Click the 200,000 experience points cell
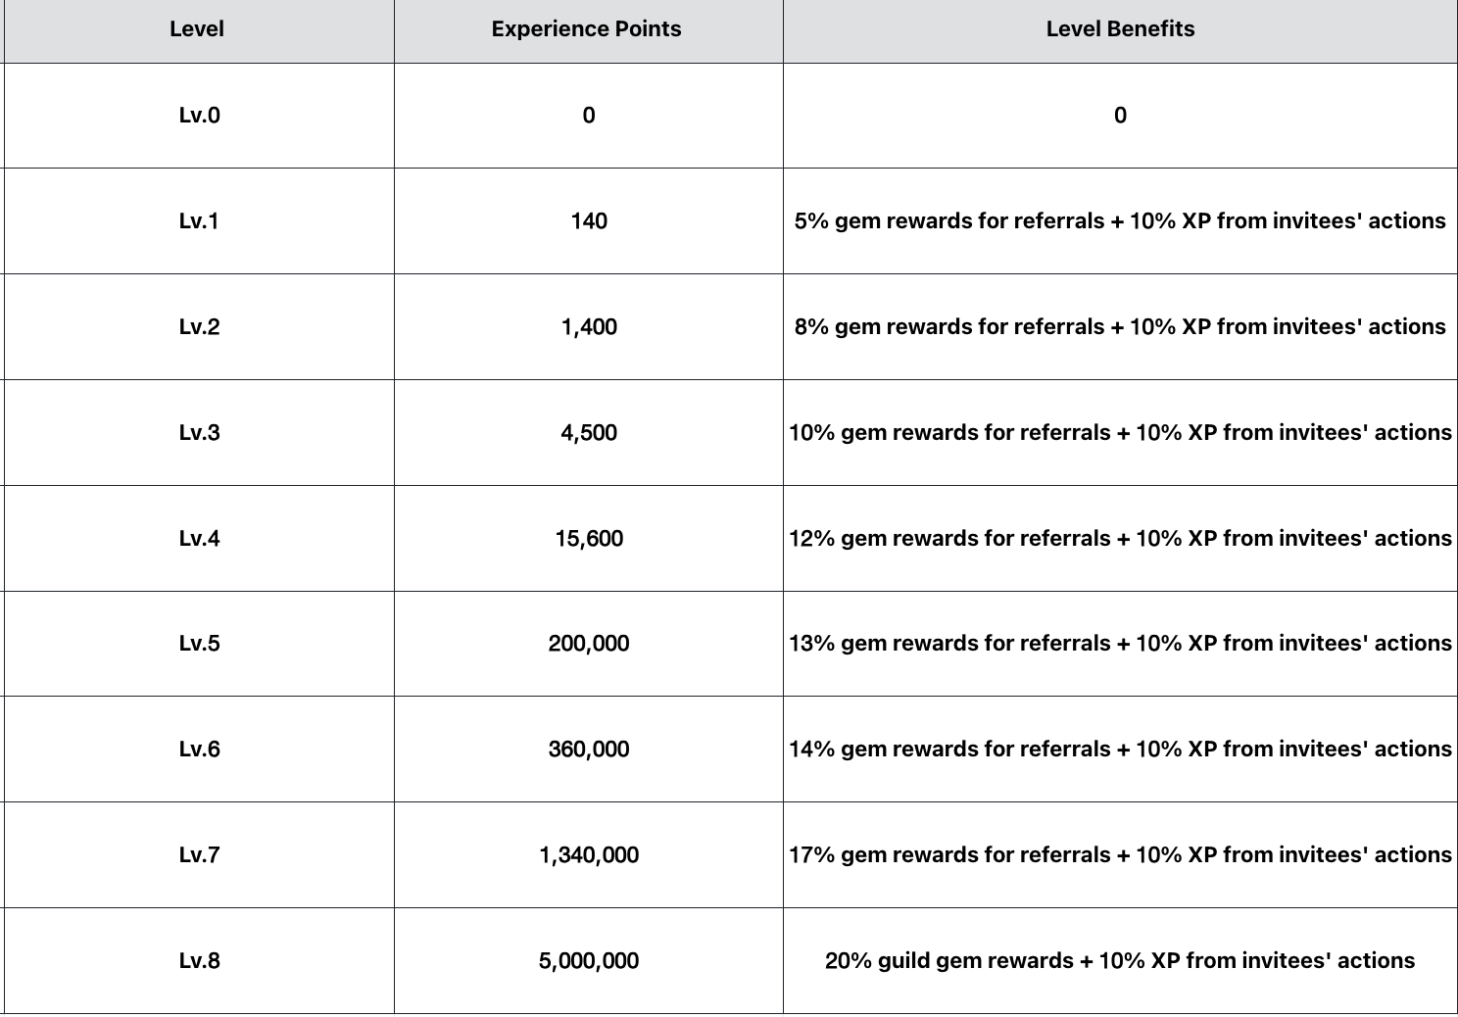This screenshot has height=1017, width=1458. coord(589,644)
